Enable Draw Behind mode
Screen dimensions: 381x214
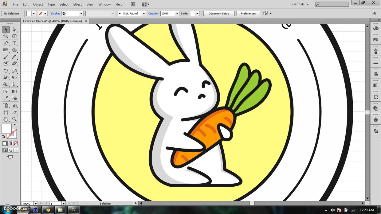[10, 150]
